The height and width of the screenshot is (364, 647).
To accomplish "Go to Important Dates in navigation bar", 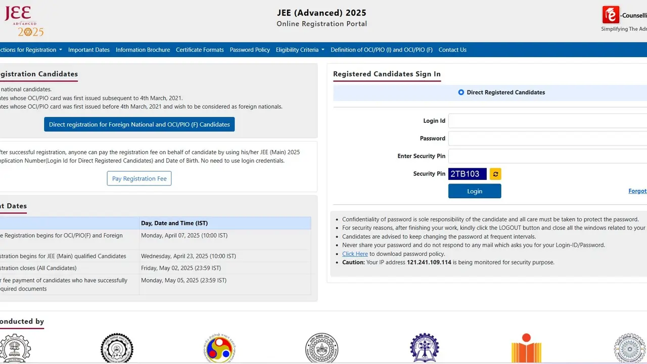I will (89, 50).
